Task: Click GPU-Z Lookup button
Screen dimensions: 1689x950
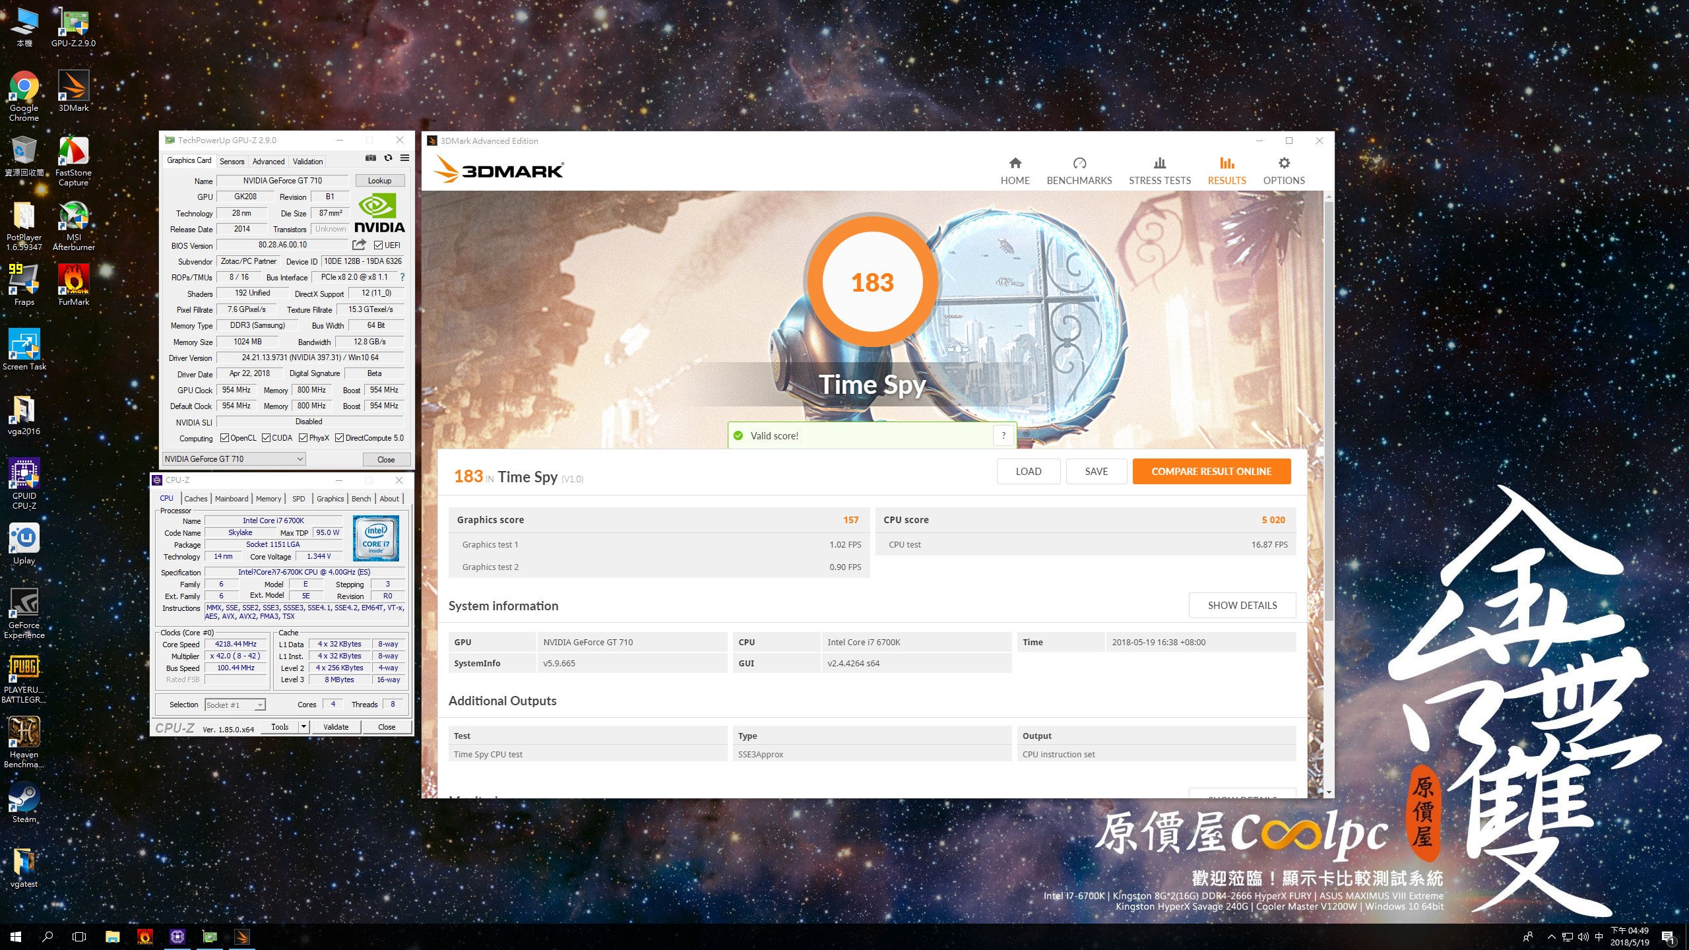Action: coord(379,181)
